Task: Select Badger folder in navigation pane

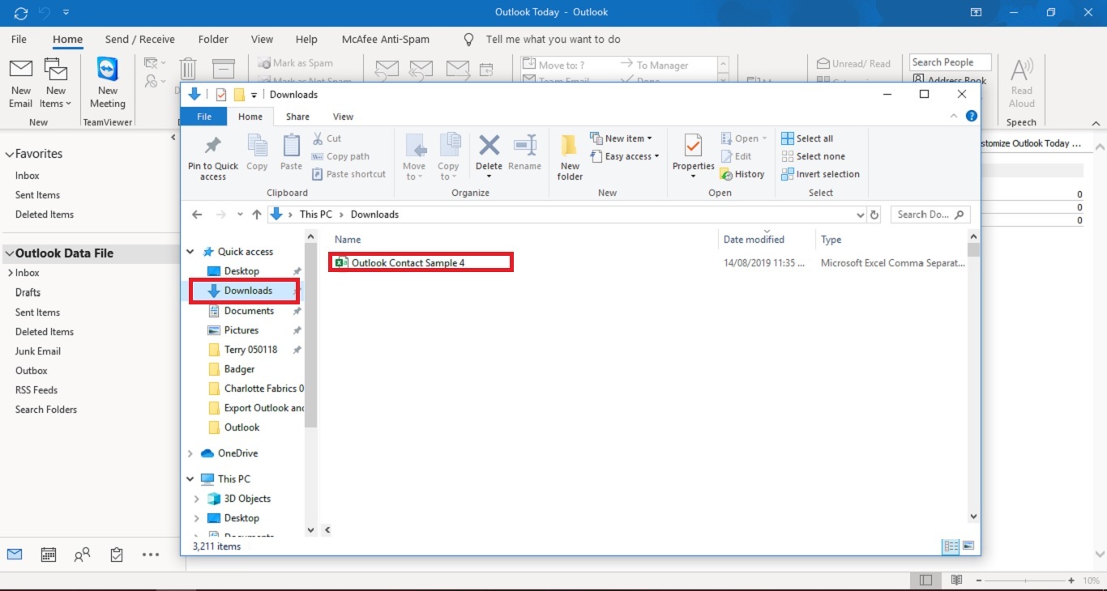Action: [239, 369]
